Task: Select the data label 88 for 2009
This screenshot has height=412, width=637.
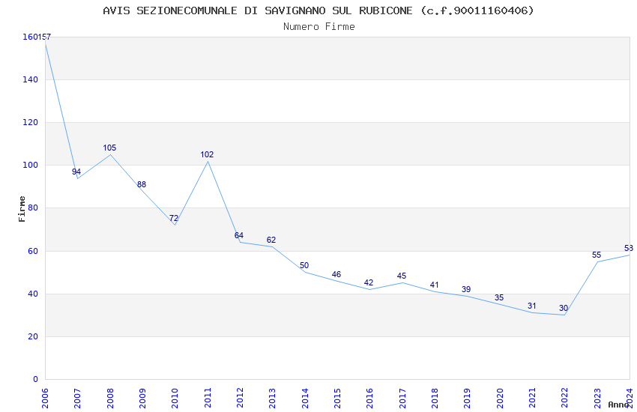Action: coord(142,184)
